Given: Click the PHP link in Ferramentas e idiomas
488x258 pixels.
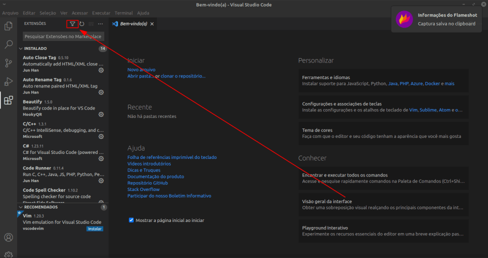Looking at the screenshot, I should pyautogui.click(x=404, y=84).
